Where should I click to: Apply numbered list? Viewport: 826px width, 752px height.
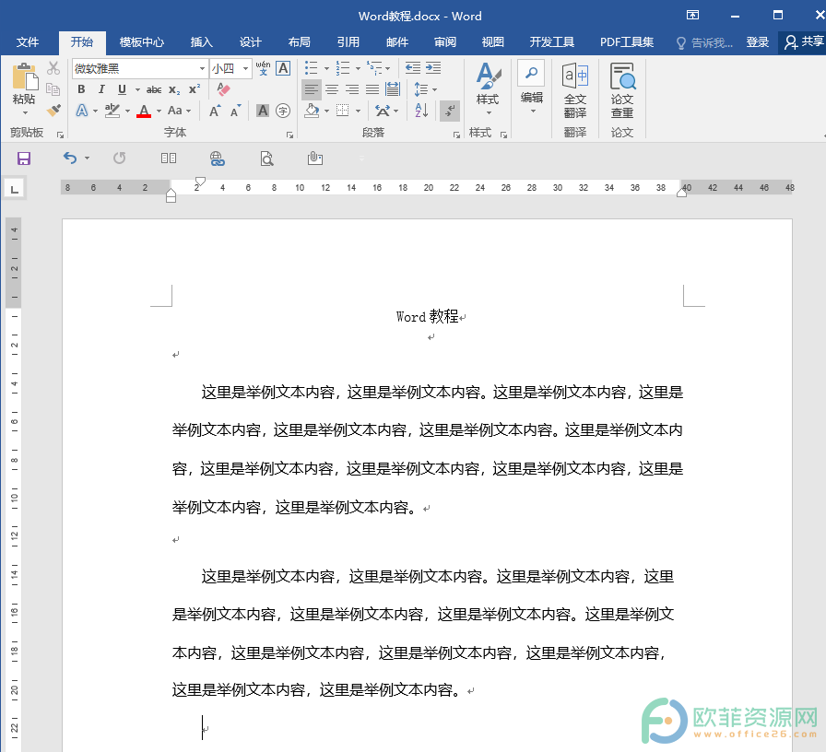coord(343,68)
